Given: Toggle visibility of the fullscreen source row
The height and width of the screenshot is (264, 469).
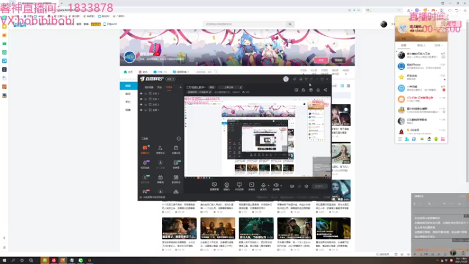Looking at the screenshot, I should [x=141, y=110].
